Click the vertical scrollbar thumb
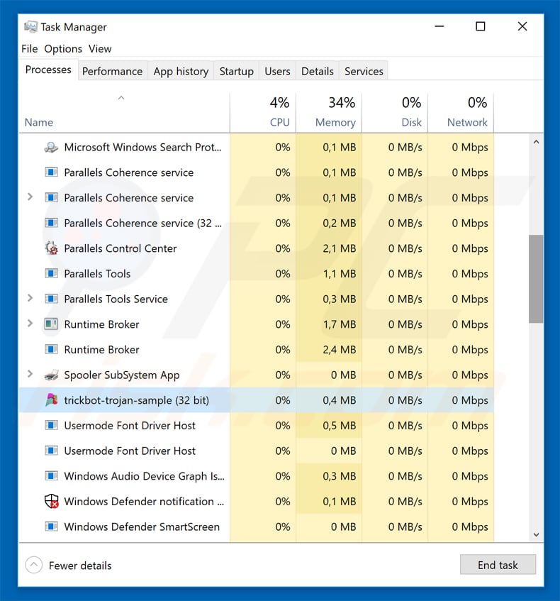 click(536, 279)
